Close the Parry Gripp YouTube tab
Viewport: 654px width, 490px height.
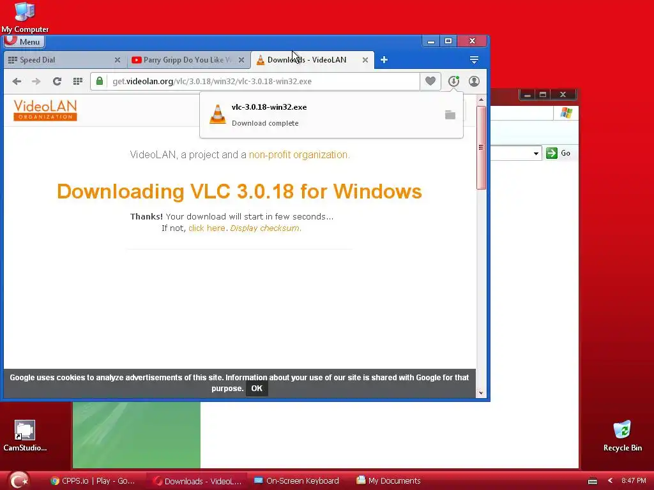pyautogui.click(x=241, y=60)
